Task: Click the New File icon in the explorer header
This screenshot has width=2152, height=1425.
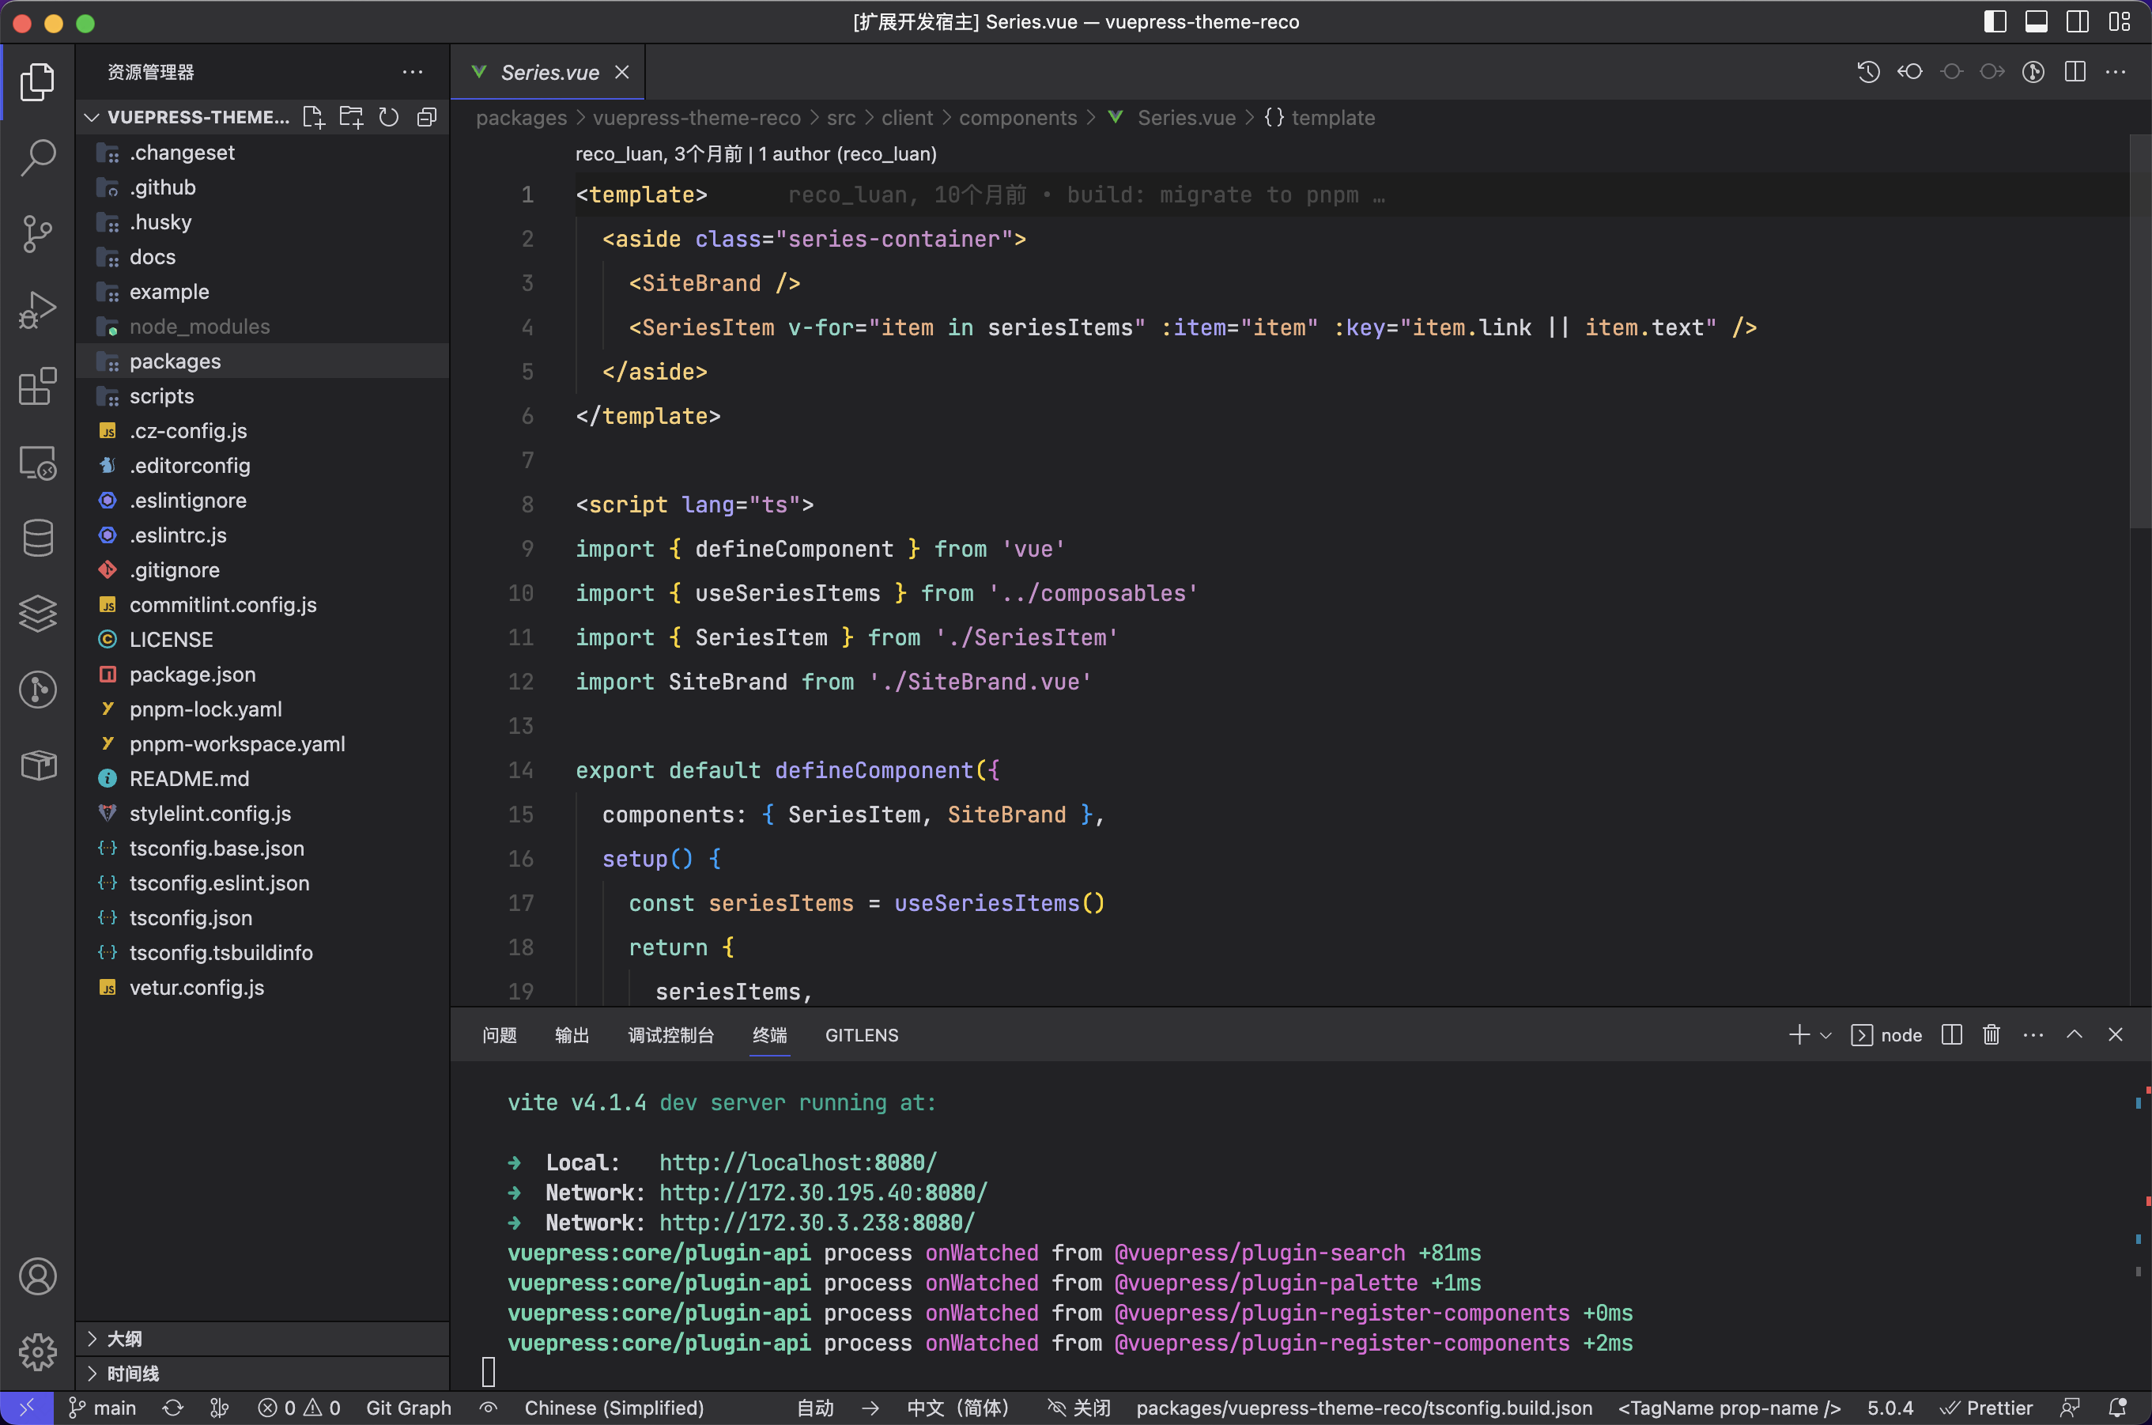Action: [313, 117]
